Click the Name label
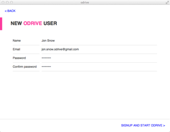170x132 pixels. click(x=17, y=41)
